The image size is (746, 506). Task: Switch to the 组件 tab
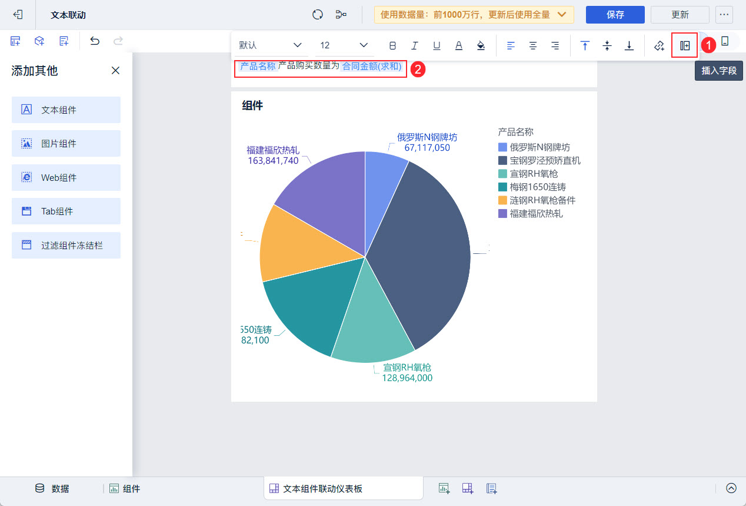[125, 488]
